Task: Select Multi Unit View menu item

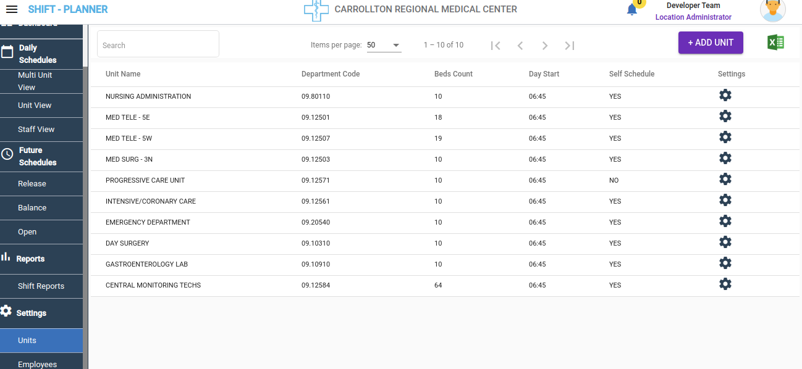Action: click(35, 81)
